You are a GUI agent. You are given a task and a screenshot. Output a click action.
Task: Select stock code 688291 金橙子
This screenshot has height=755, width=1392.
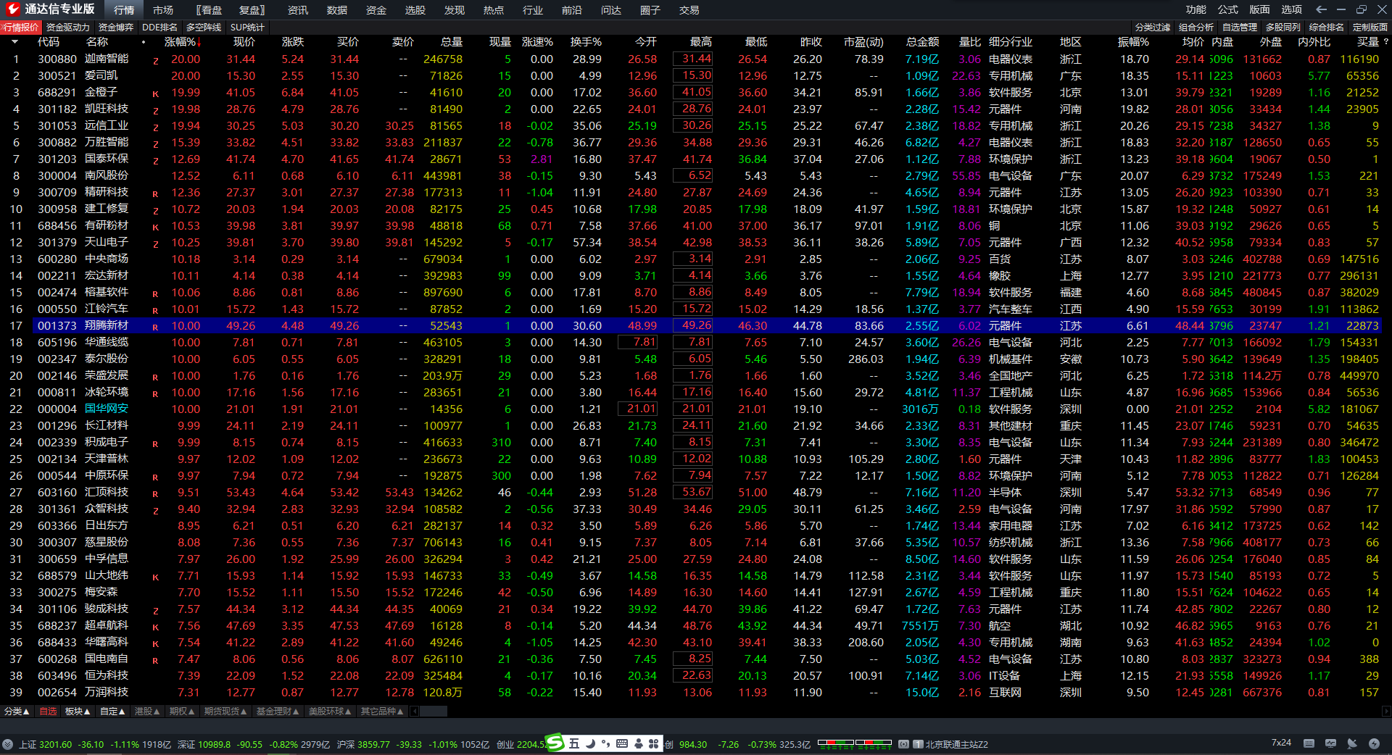pyautogui.click(x=57, y=92)
